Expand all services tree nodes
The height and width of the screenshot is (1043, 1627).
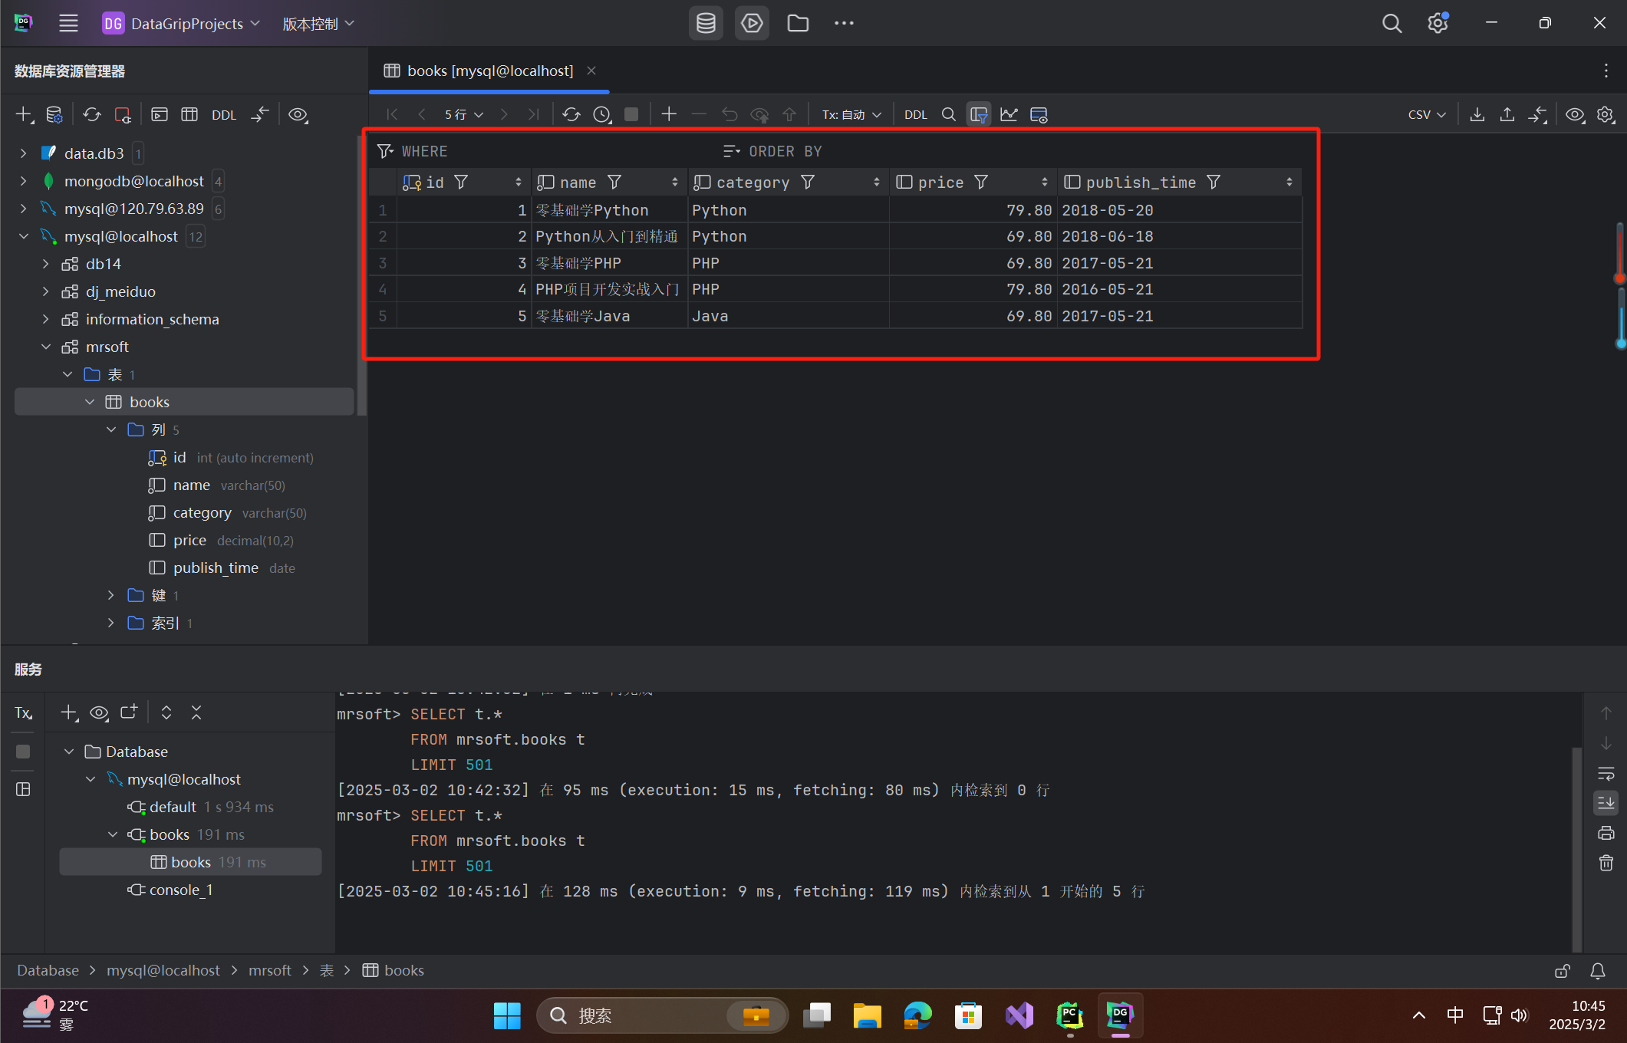(166, 712)
